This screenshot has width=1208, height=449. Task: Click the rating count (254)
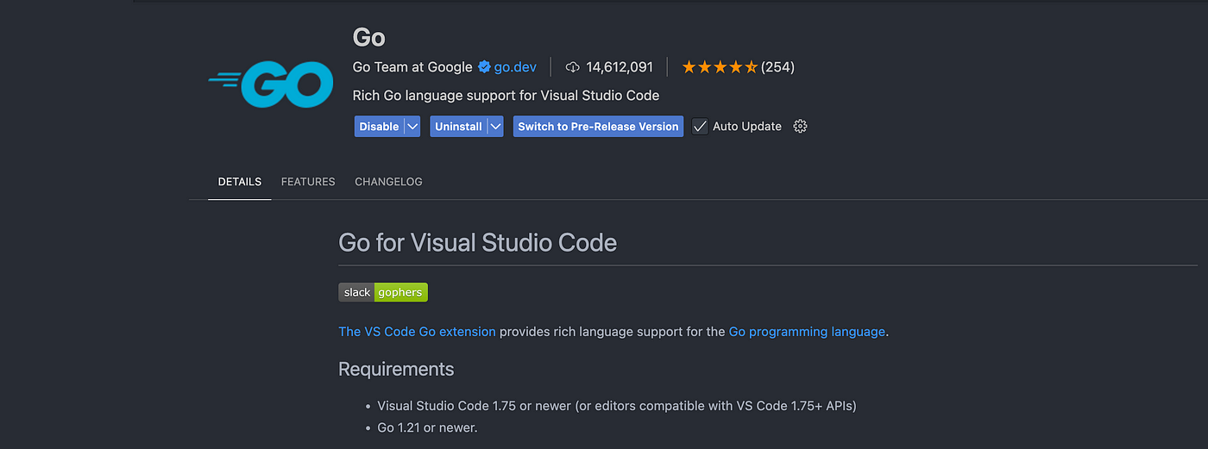[777, 67]
